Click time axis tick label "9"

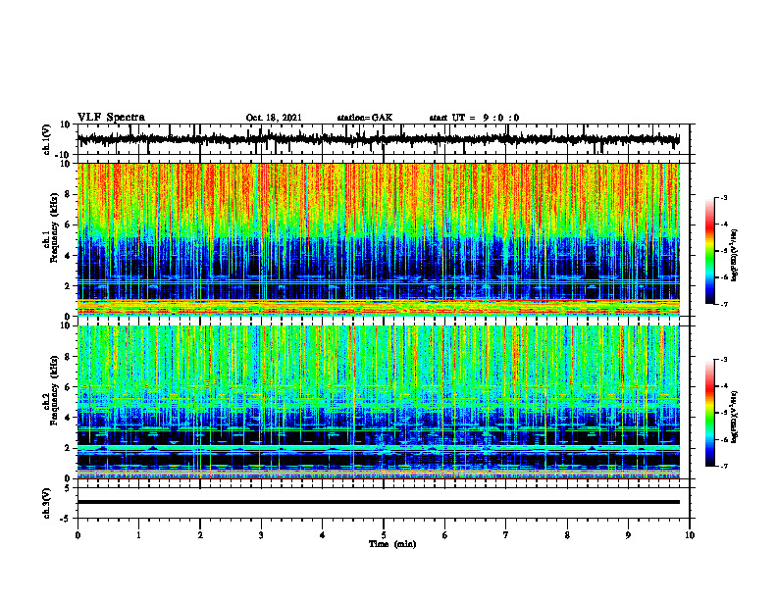coord(628,535)
